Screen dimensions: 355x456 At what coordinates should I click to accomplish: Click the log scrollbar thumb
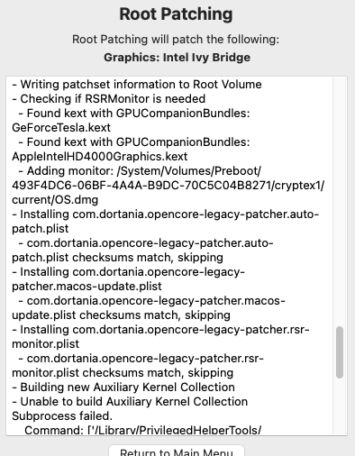coord(340,352)
